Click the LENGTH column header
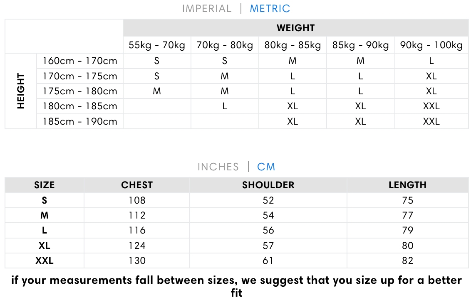This screenshot has height=300, width=471. coord(407,185)
